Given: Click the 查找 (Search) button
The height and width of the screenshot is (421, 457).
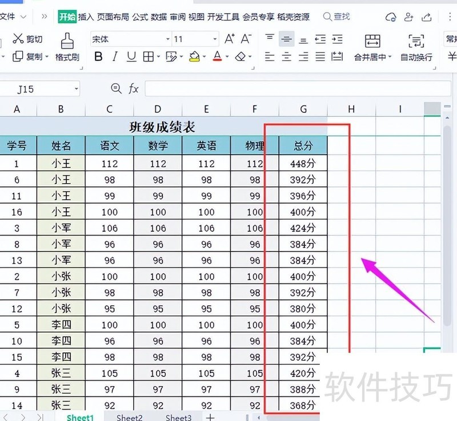Looking at the screenshot, I should point(336,17).
